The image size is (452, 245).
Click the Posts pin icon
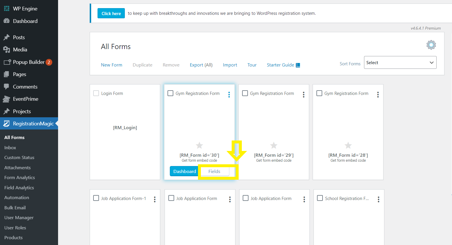(x=7, y=37)
